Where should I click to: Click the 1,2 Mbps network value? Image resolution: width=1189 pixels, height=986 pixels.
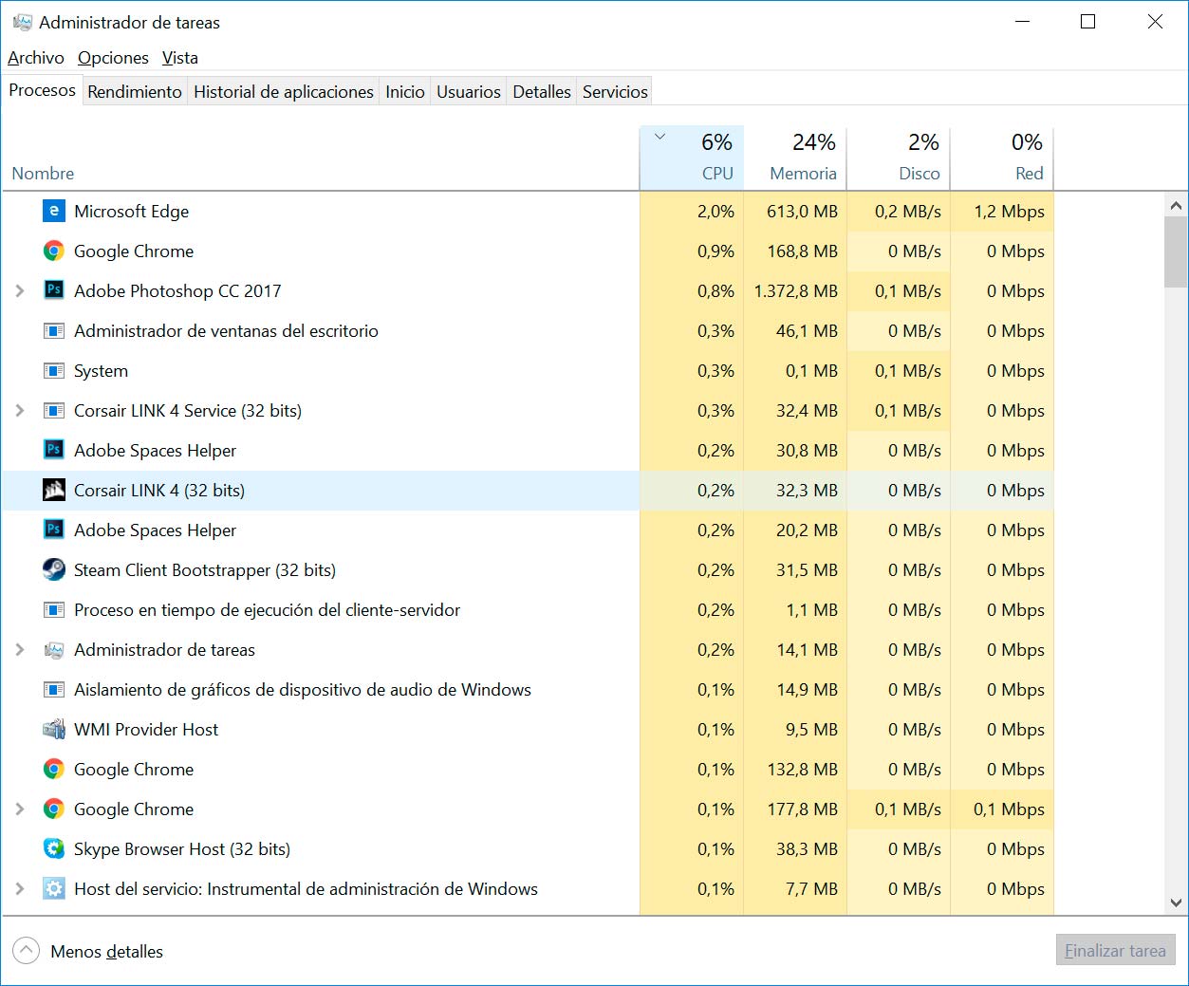(1010, 211)
